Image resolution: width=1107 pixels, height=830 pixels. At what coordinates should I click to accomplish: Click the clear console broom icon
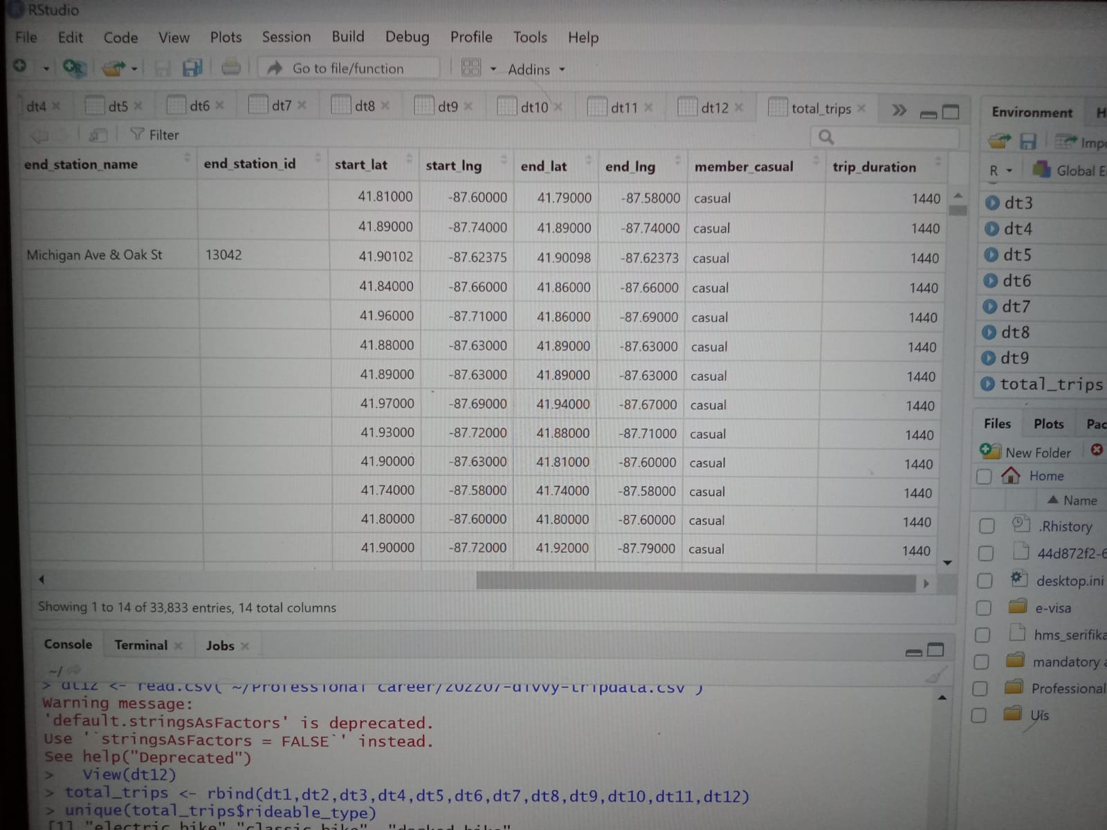click(x=936, y=674)
